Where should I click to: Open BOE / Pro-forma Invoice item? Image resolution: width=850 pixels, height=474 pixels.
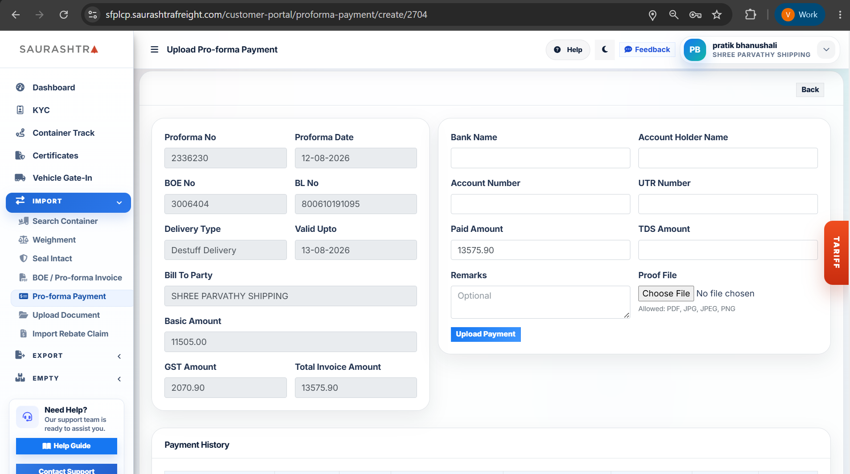(77, 278)
